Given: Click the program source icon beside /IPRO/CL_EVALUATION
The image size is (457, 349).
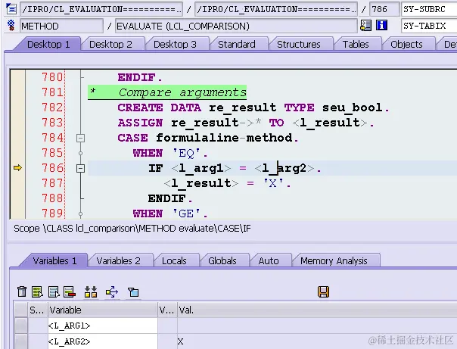Looking at the screenshot, I should coord(11,9).
